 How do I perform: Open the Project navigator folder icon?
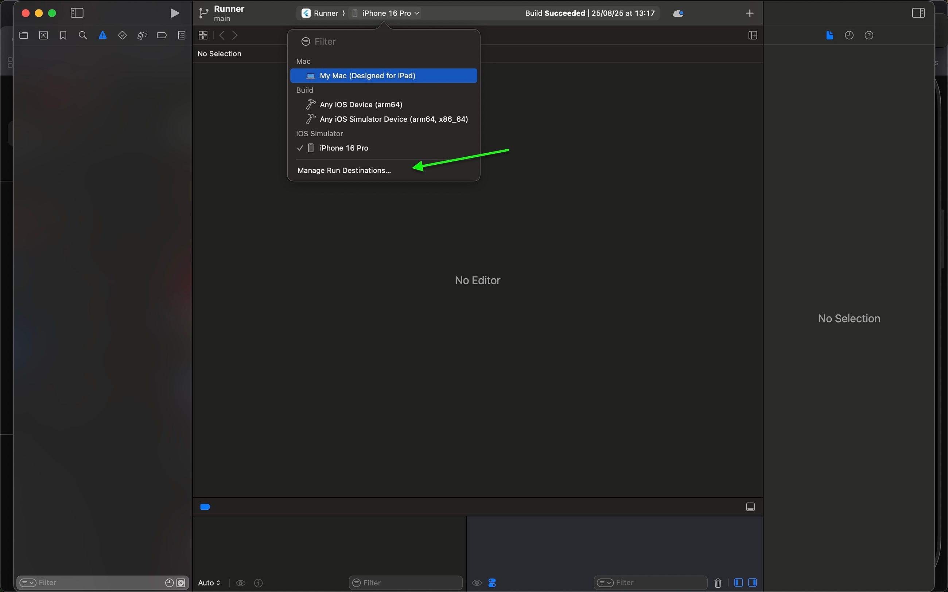pos(23,35)
